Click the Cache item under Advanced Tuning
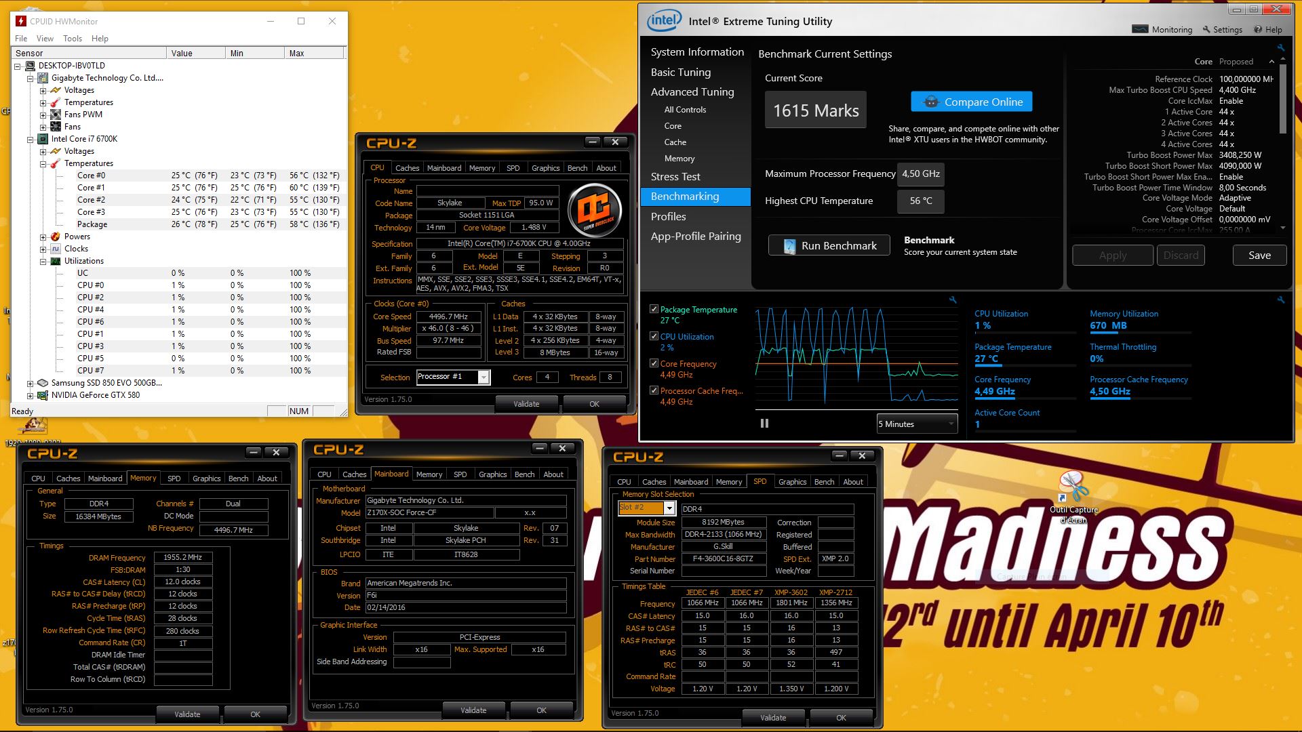The height and width of the screenshot is (732, 1302). click(x=675, y=142)
